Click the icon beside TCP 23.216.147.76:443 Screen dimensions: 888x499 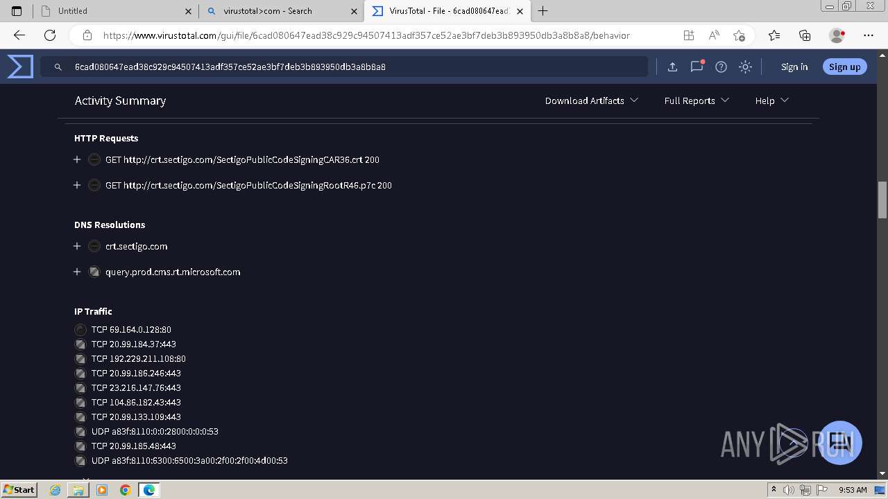(x=80, y=388)
